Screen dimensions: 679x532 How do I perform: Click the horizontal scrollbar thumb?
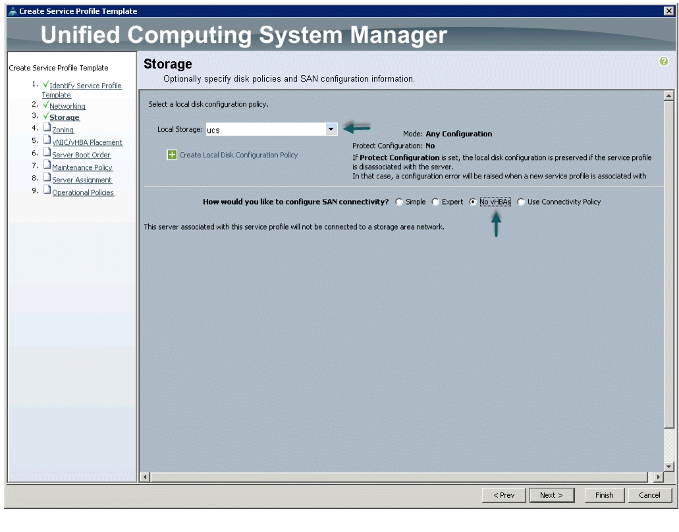[x=399, y=477]
